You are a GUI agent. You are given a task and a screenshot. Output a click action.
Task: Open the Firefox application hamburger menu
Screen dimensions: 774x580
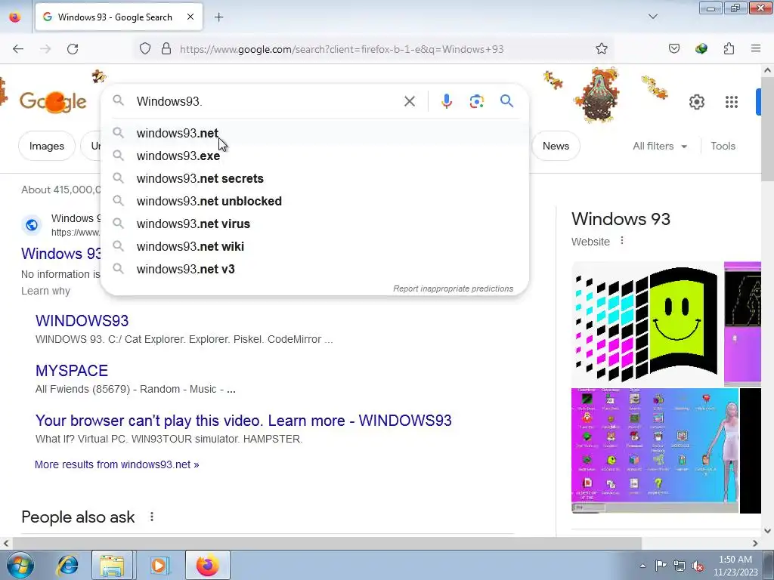tap(756, 49)
